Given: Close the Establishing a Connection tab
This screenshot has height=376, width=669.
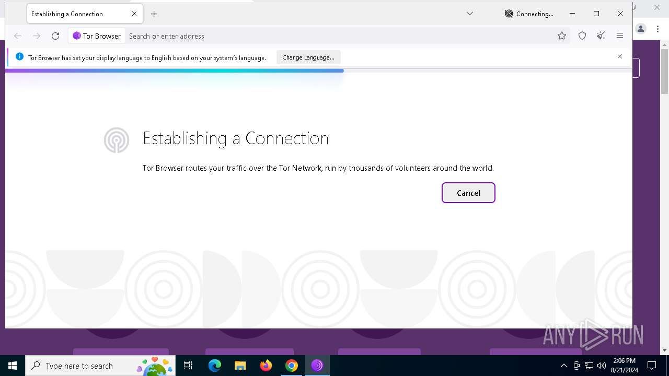Looking at the screenshot, I should 134,14.
